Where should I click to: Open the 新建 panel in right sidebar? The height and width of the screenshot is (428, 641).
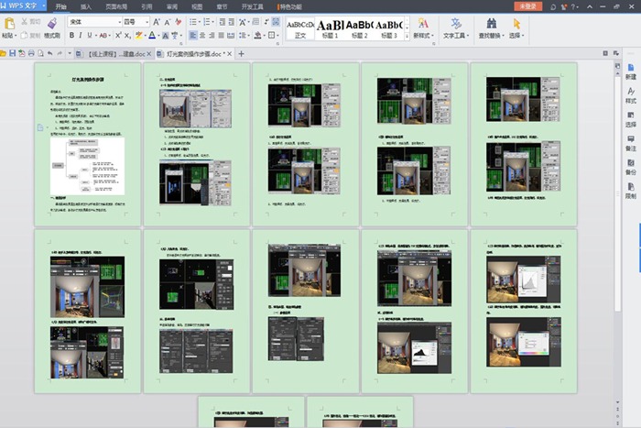[631, 71]
